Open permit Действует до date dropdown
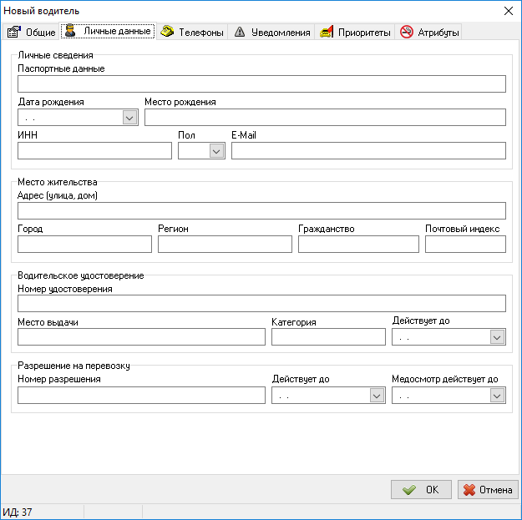Image resolution: width=522 pixels, height=520 pixels. [x=377, y=396]
